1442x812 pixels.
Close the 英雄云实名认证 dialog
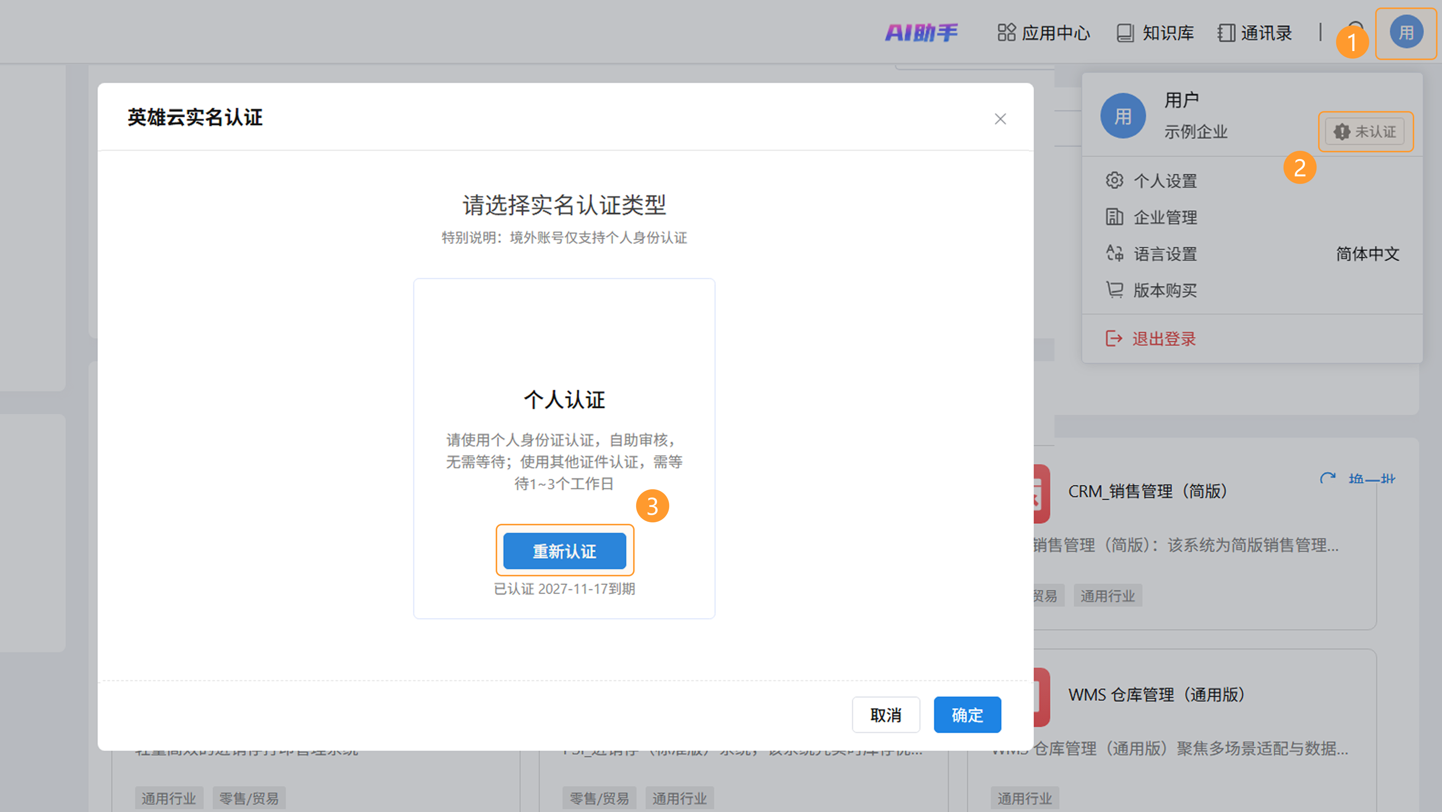point(1000,119)
